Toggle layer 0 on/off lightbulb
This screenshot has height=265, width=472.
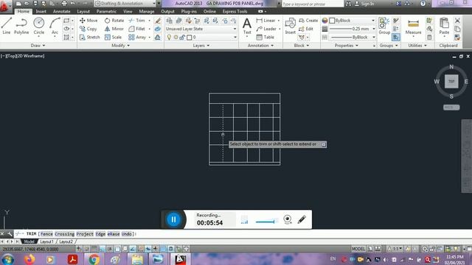pos(169,38)
